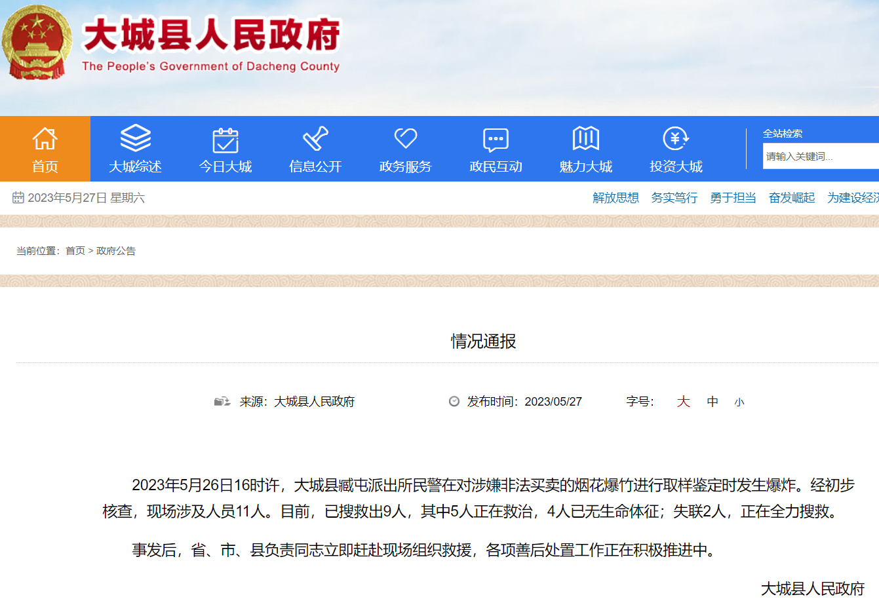Click the 首页 breadcrumb link
This screenshot has height=599, width=879.
click(75, 251)
